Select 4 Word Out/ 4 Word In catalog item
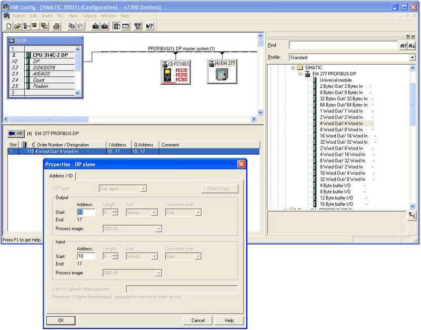The height and width of the screenshot is (330, 421). (x=341, y=124)
